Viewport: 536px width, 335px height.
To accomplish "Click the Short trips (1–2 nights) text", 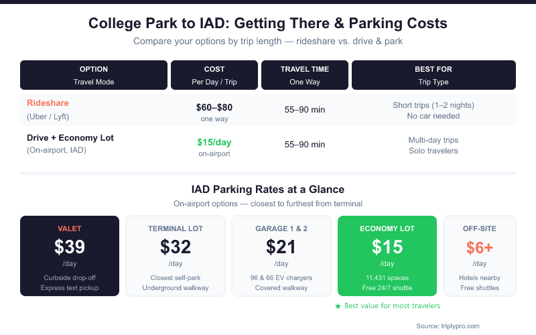I will (x=433, y=105).
